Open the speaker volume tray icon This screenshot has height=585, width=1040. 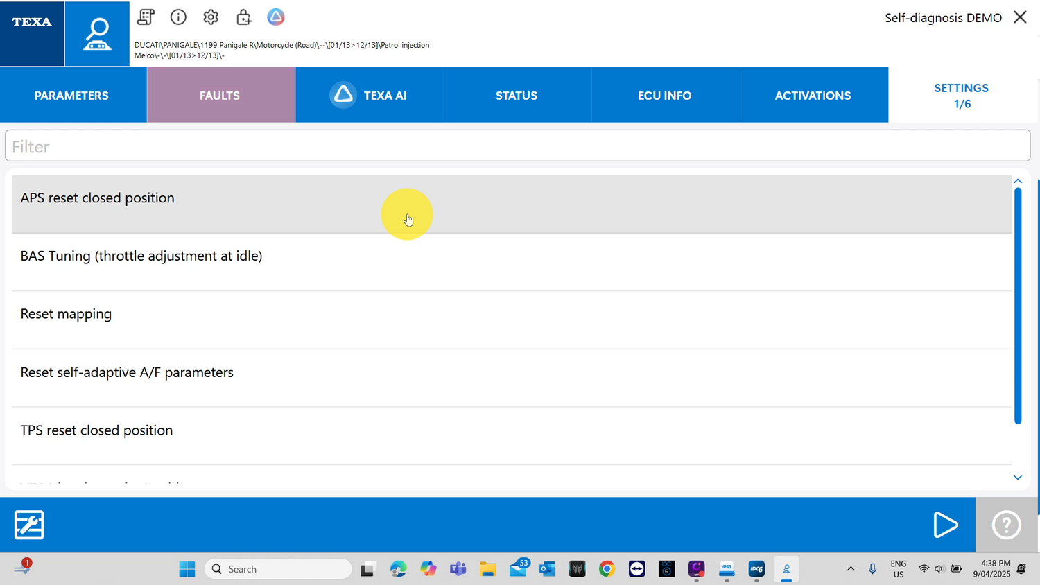click(939, 569)
